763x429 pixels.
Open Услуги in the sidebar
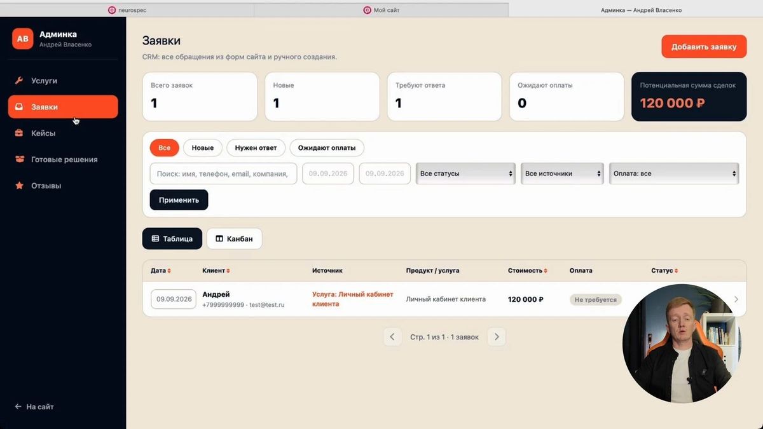(x=63, y=81)
